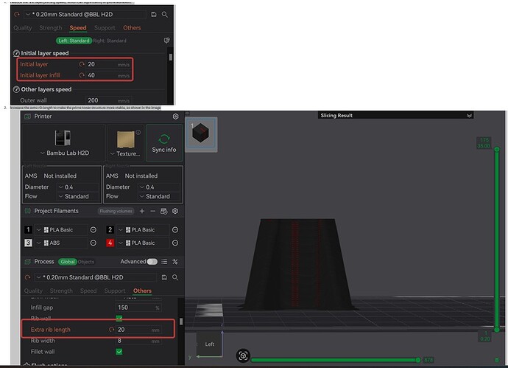Open printer settings gear icon
This screenshot has height=368, width=508.
click(175, 117)
